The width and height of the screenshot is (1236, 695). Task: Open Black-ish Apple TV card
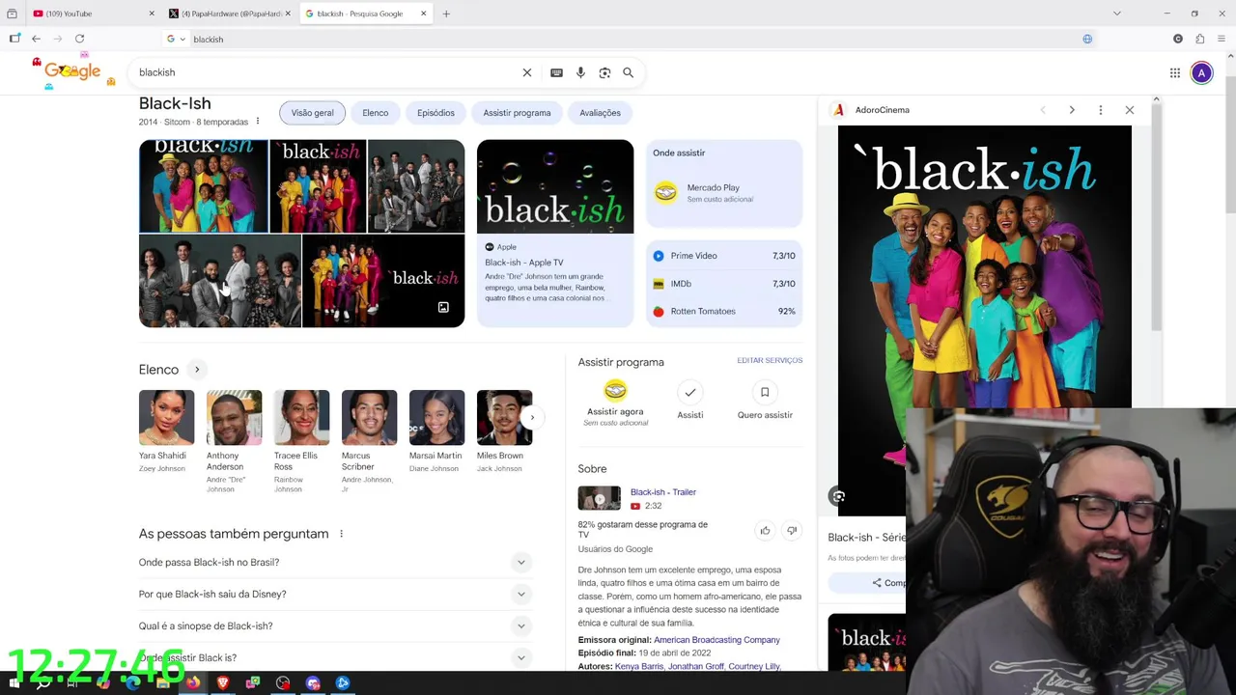(x=555, y=234)
